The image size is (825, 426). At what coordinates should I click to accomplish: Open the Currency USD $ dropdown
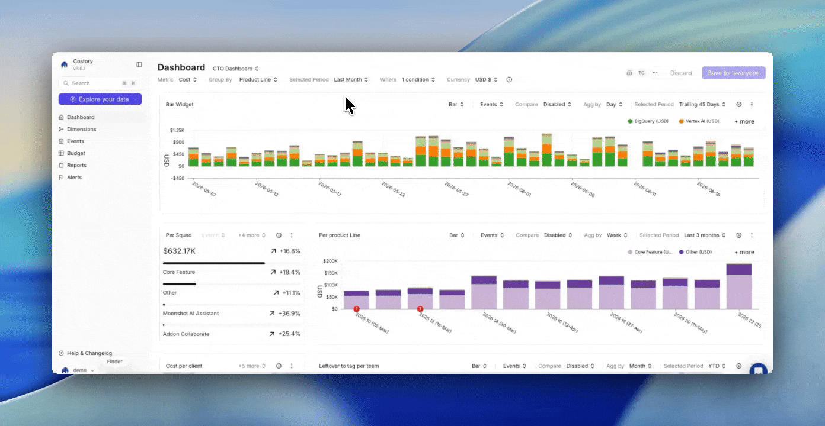point(487,79)
